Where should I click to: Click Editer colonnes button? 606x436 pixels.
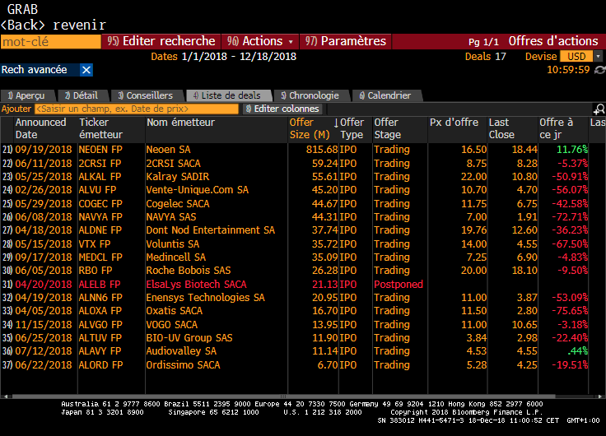282,109
